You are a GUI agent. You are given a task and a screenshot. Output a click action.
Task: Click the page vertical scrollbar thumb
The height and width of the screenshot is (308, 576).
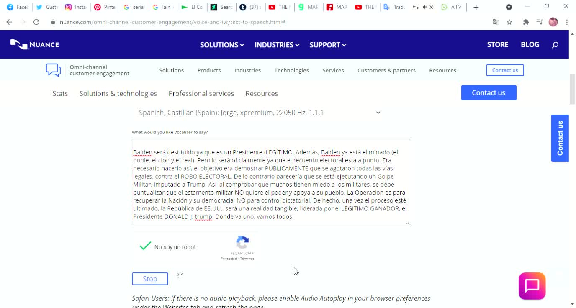click(x=572, y=89)
